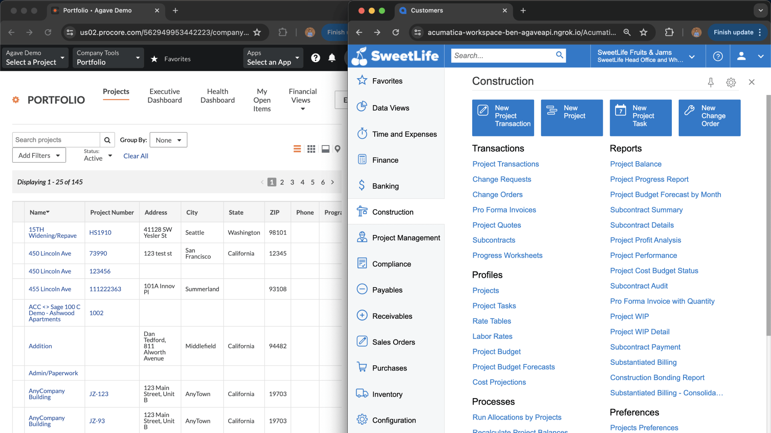Viewport: 771px width, 433px height.
Task: Open Purchases shopping cart icon
Action: 362,367
